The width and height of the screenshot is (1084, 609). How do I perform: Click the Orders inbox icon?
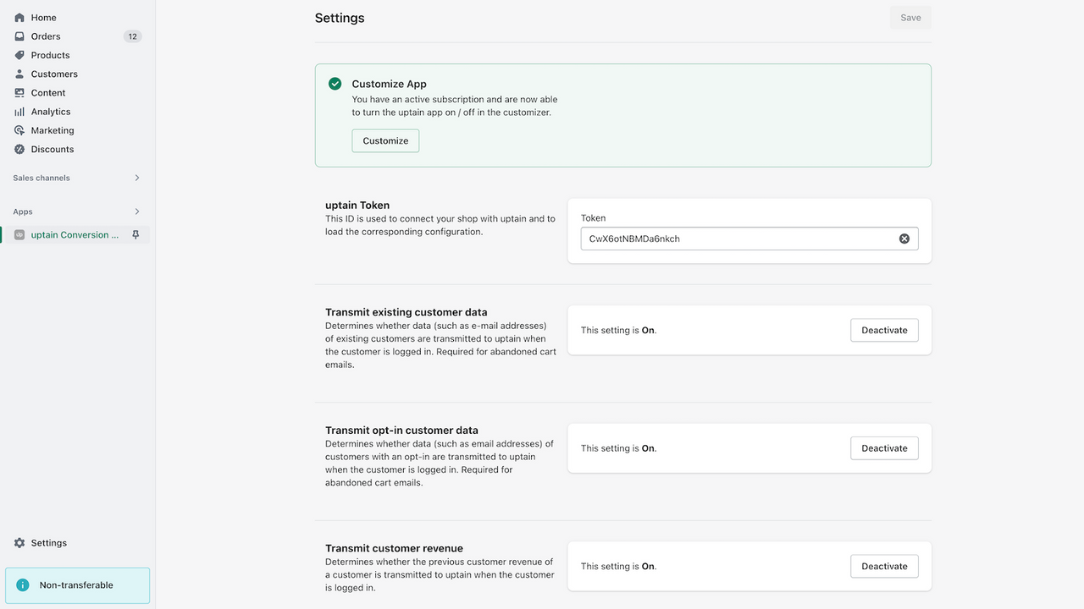pos(19,36)
